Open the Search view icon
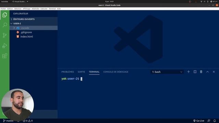The height and width of the screenshot is (123, 219). click(4, 25)
